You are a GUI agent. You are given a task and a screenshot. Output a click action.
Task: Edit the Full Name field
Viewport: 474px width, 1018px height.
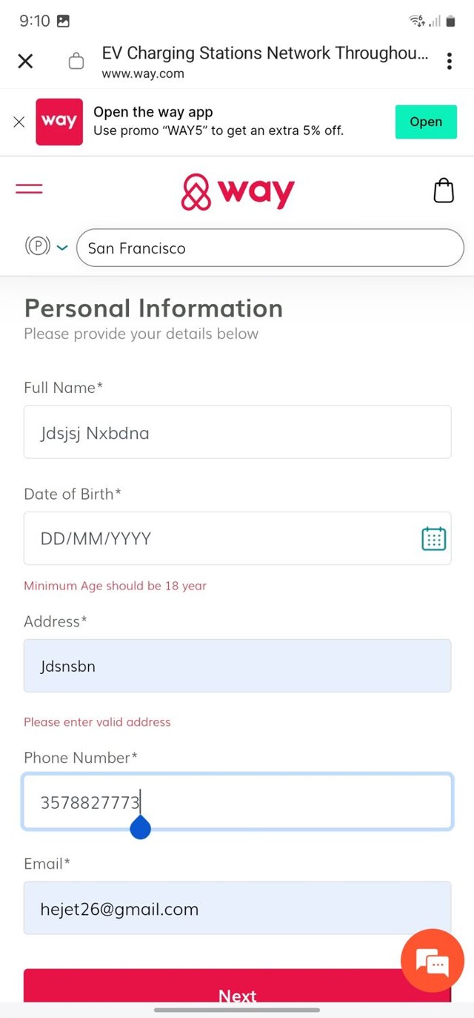[237, 432]
